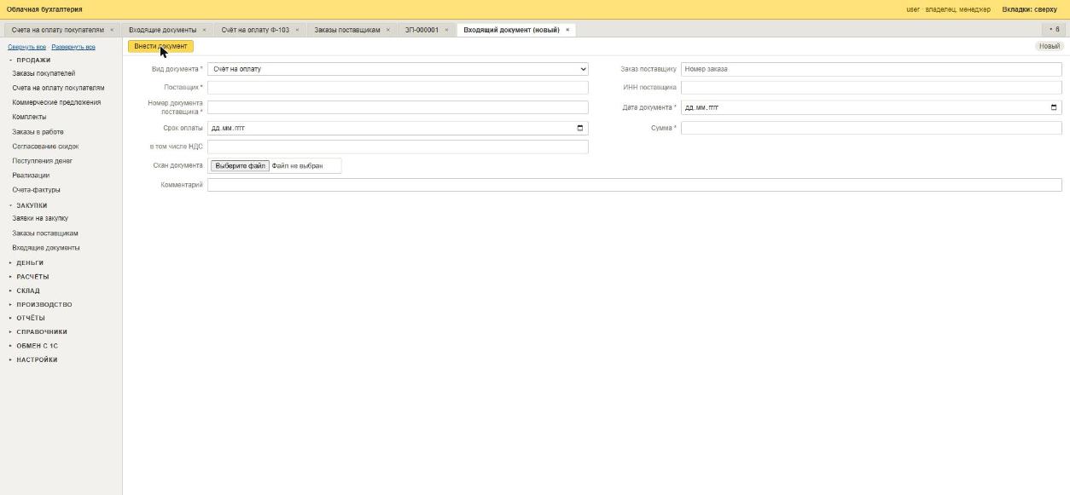Open calendar picker for Дата документа
The height and width of the screenshot is (495, 1070).
1054,107
